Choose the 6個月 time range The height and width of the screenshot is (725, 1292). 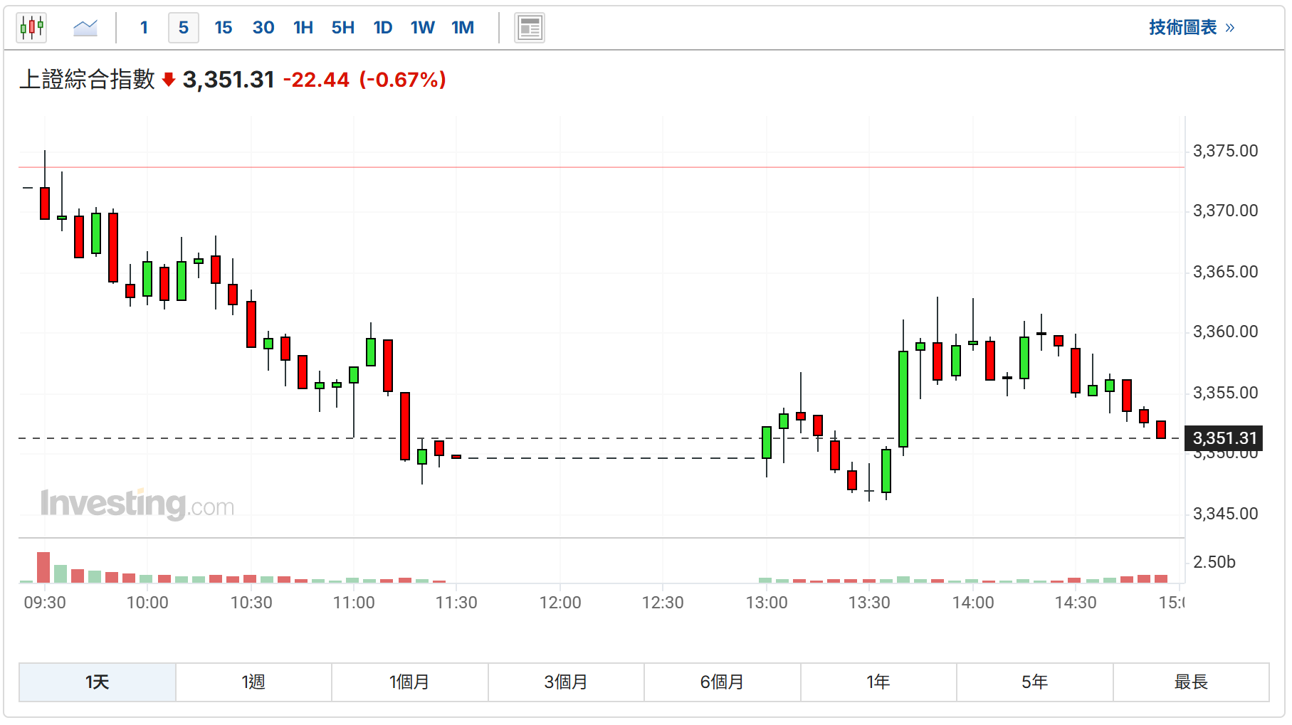pyautogui.click(x=723, y=682)
